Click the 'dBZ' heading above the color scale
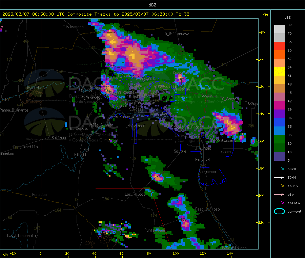 tap(287, 18)
